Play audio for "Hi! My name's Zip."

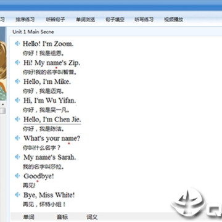tap(17, 62)
